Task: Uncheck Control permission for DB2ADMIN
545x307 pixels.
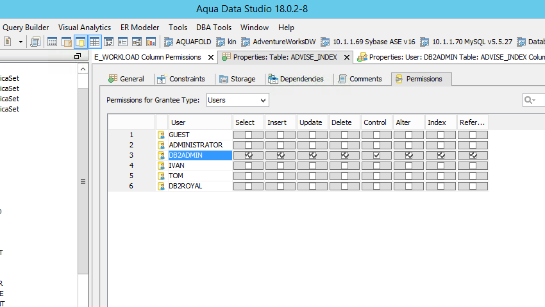Action: click(376, 155)
